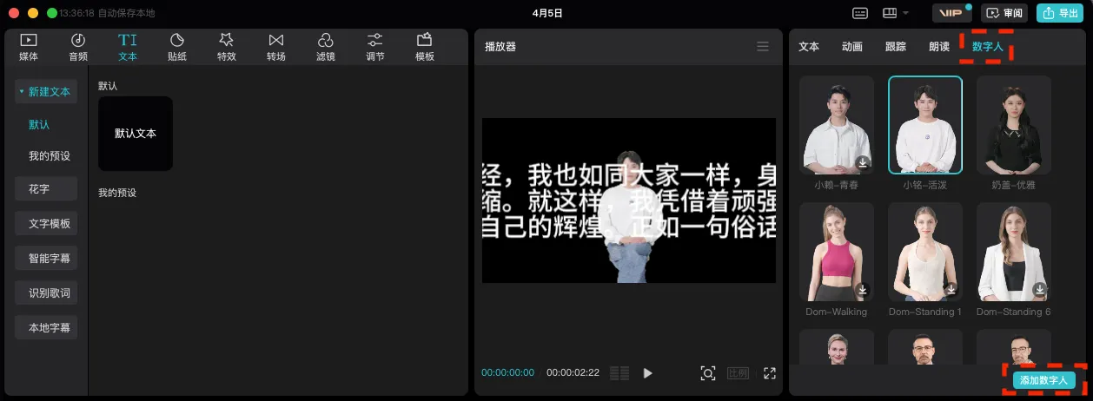Switch to the 朗读 tab
Viewport: 1093px width, 401px height.
point(939,47)
